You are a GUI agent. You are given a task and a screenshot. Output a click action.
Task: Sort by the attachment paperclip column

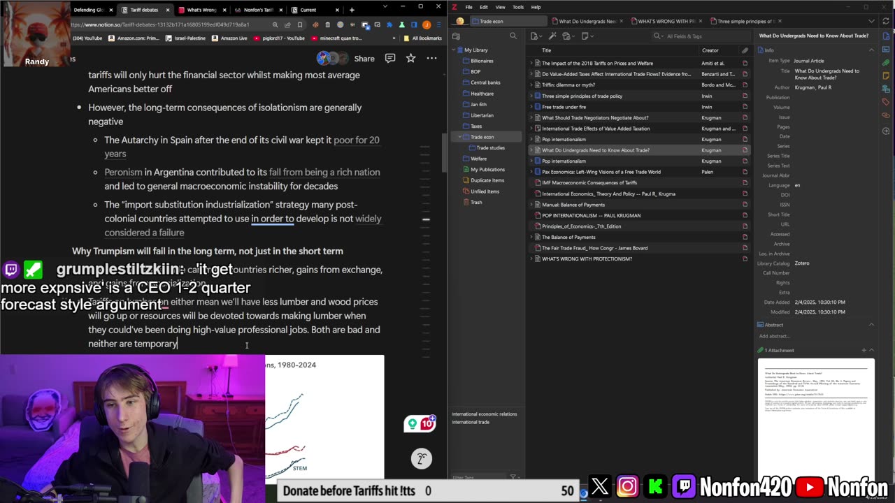click(x=745, y=50)
